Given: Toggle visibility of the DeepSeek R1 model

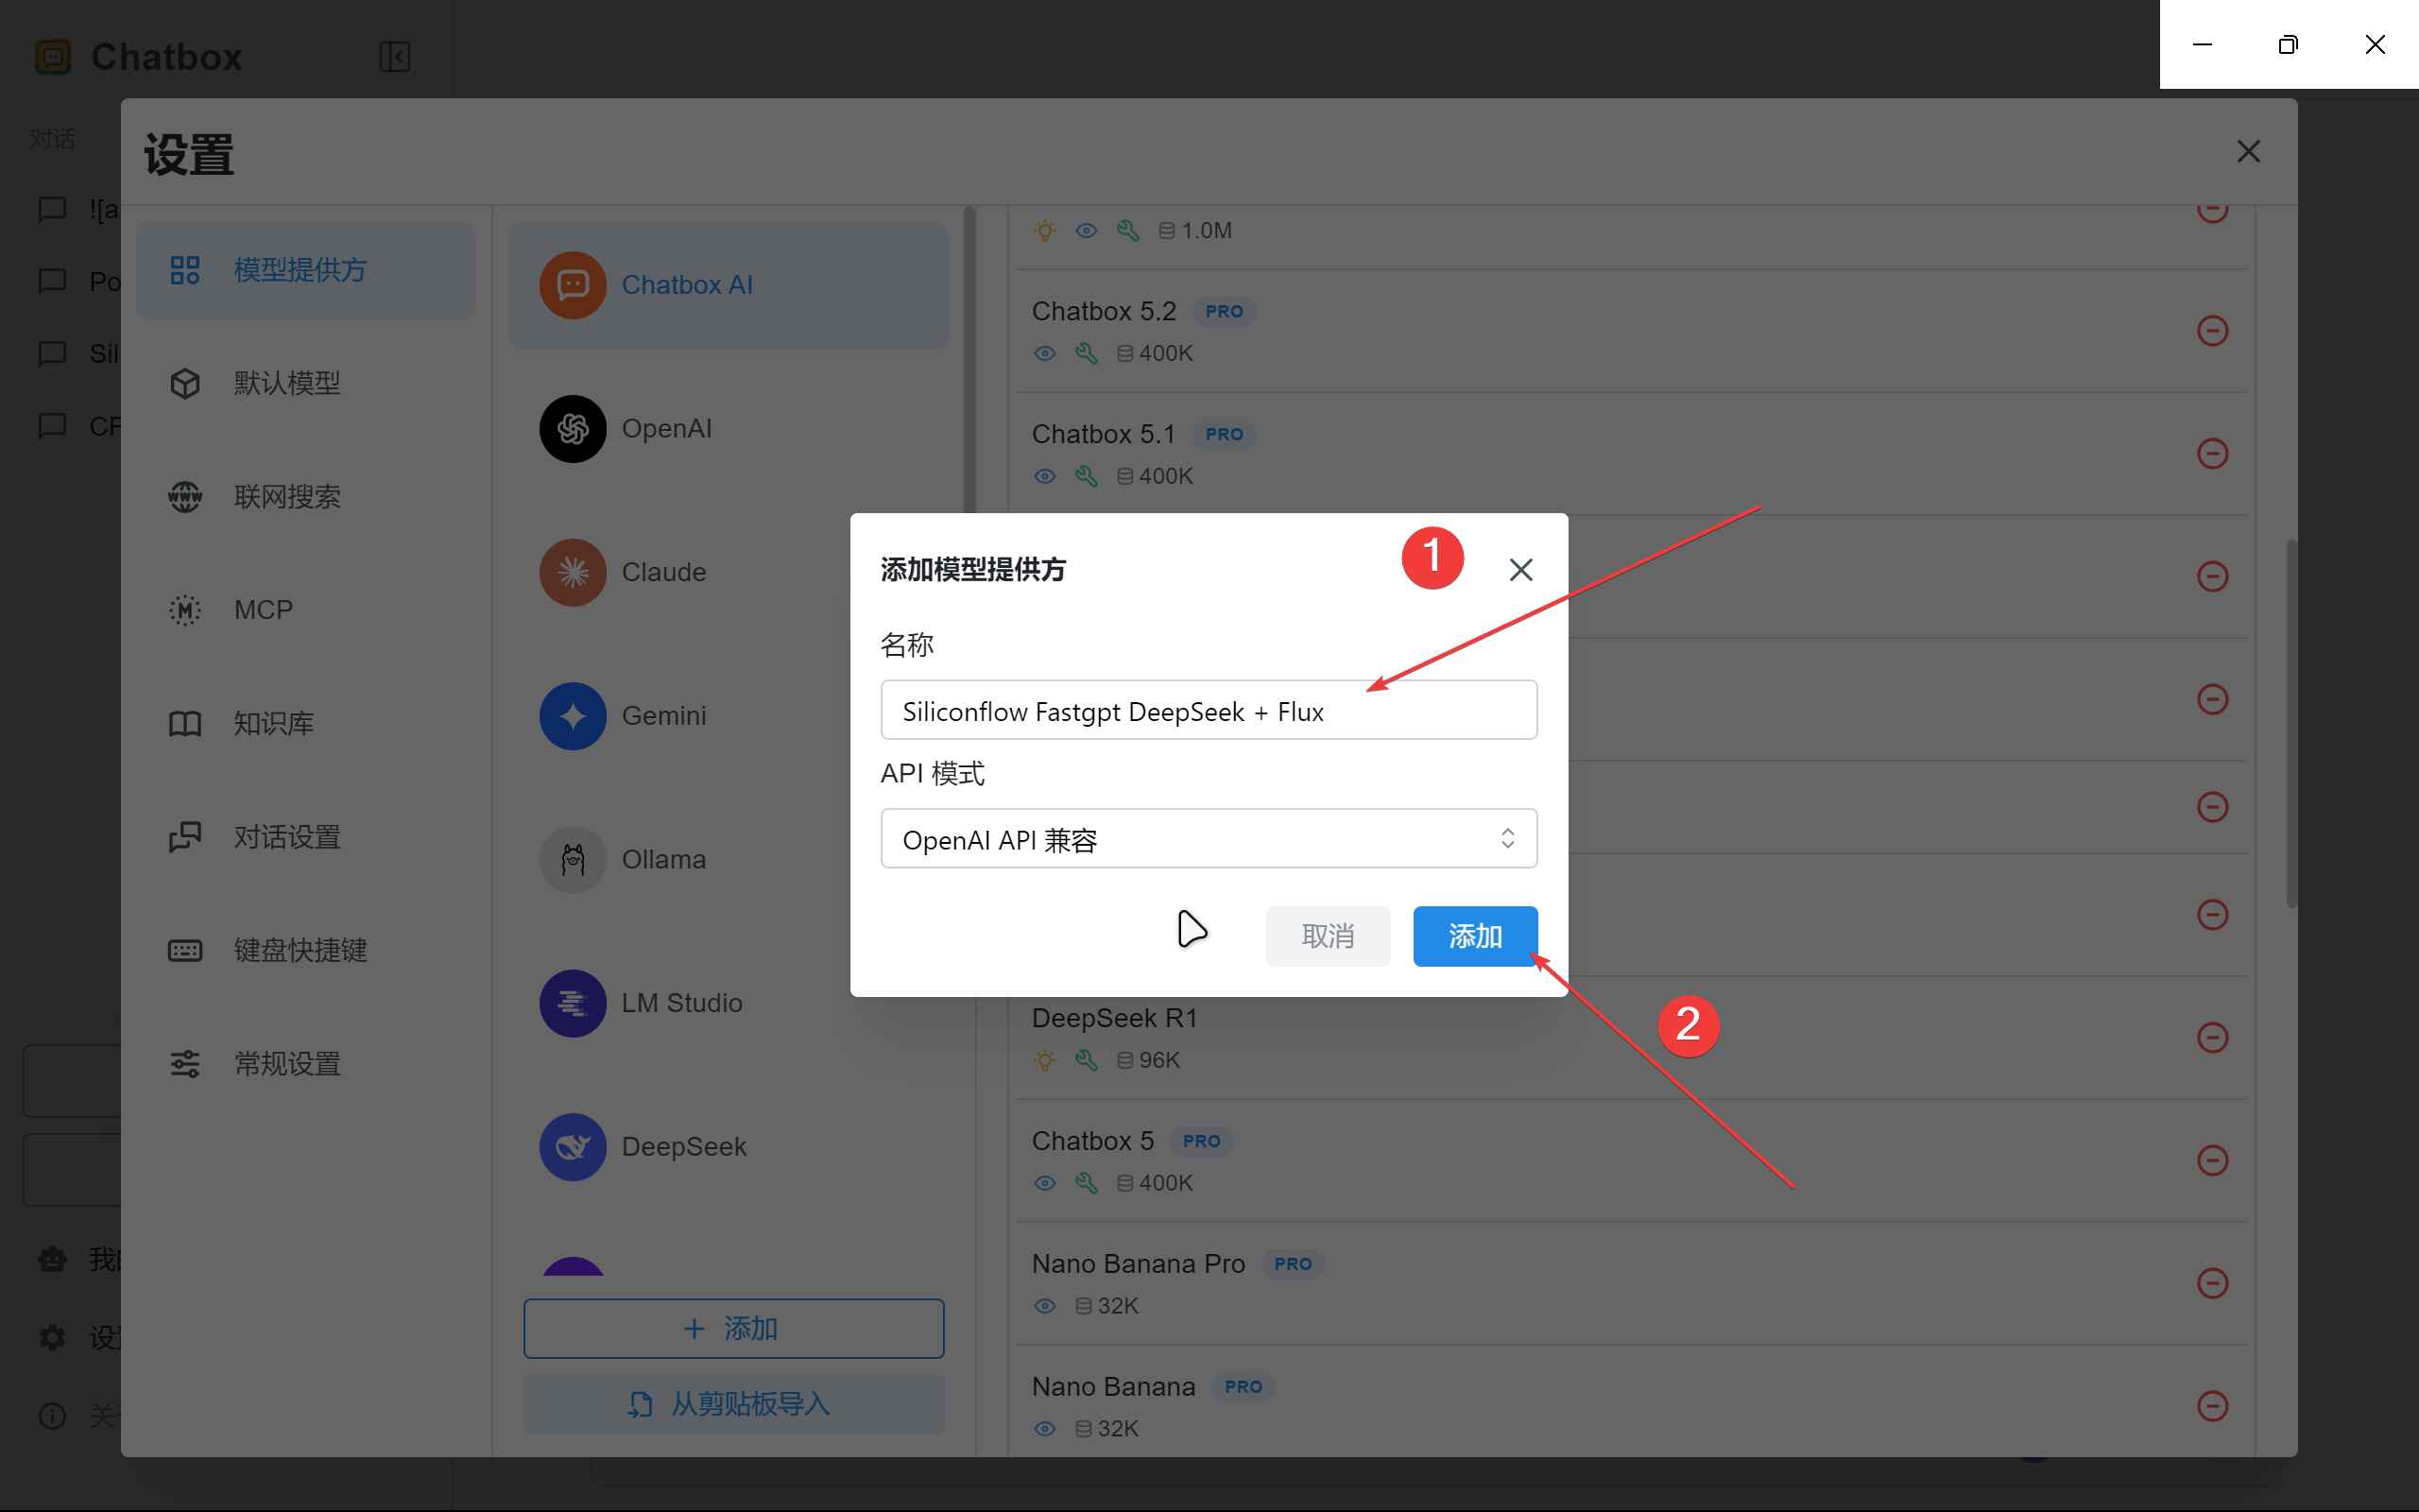Looking at the screenshot, I should (1043, 1060).
